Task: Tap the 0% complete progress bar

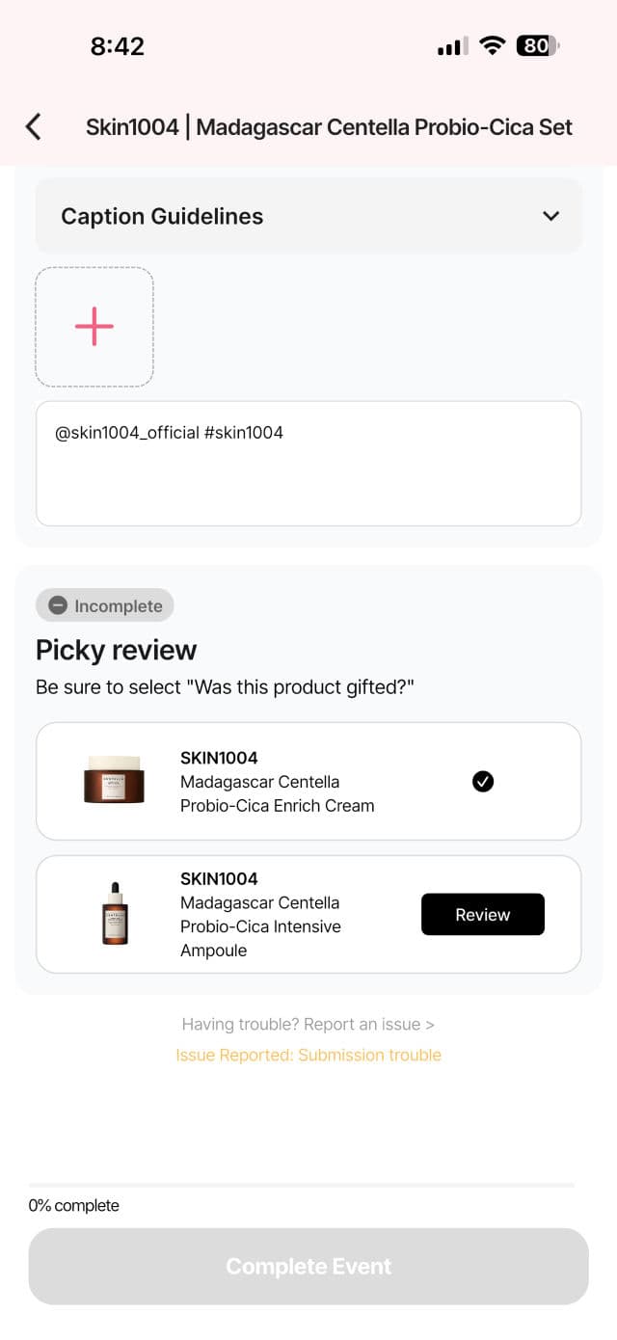Action: tap(302, 1185)
